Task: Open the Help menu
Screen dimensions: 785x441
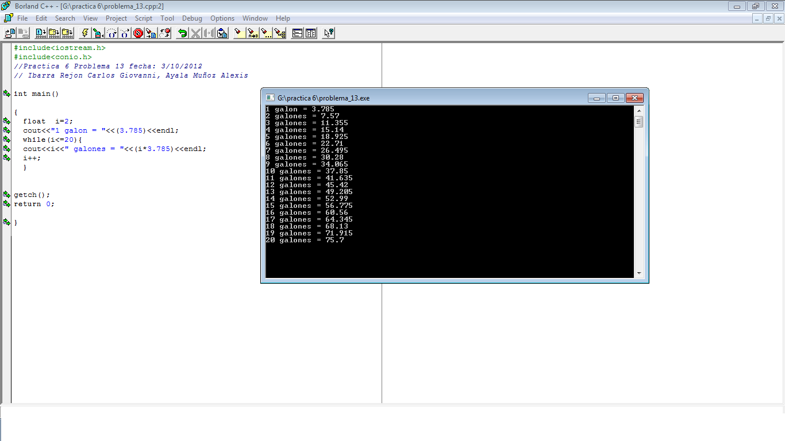Action: pyautogui.click(x=283, y=18)
